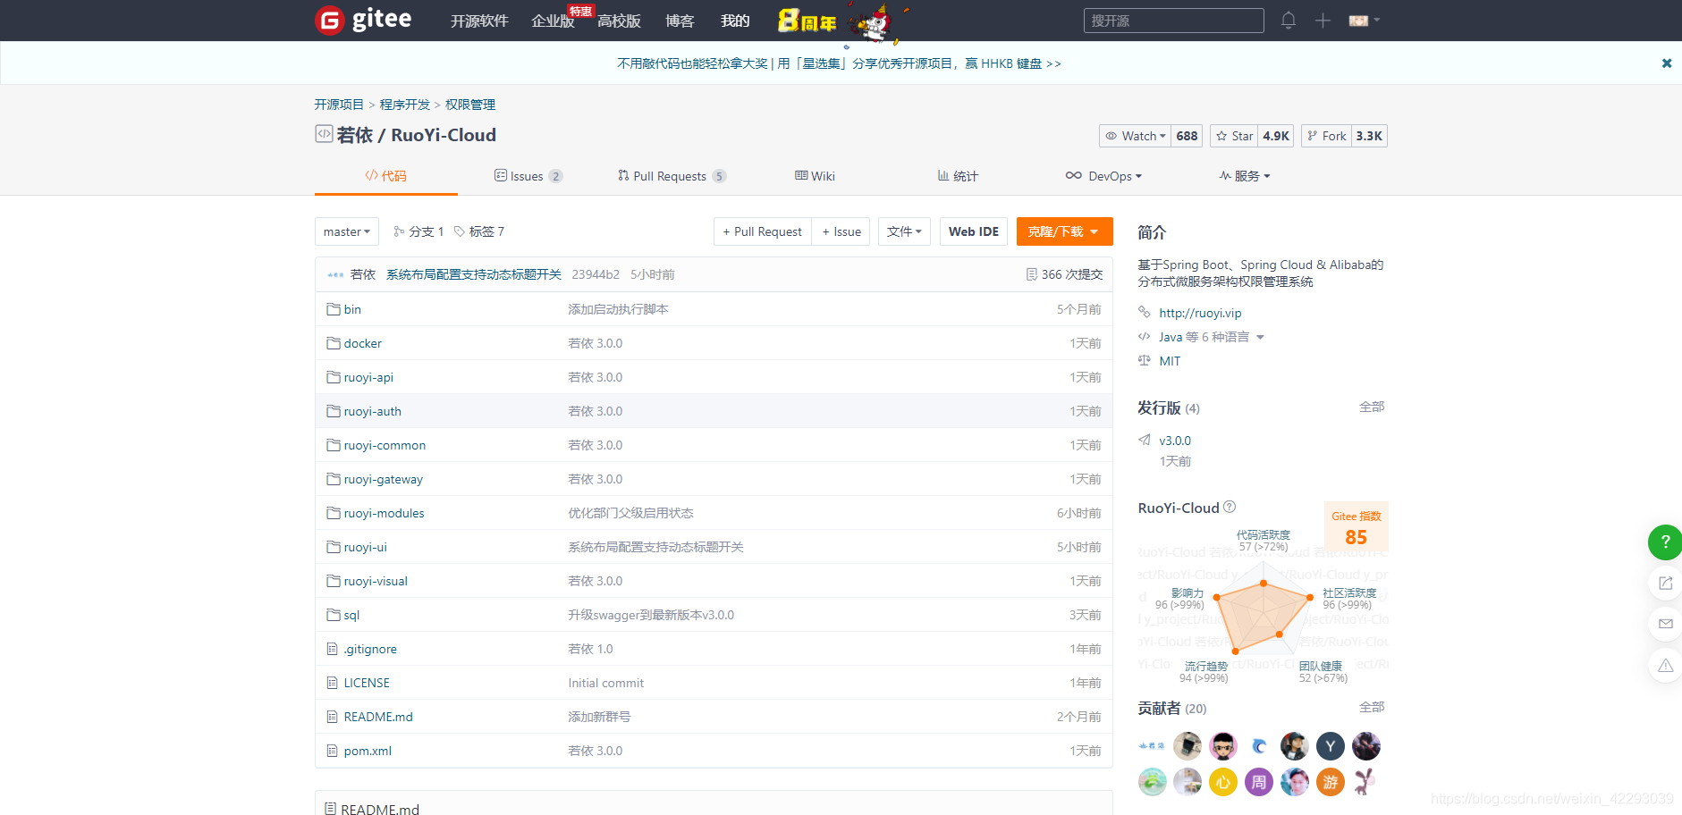The width and height of the screenshot is (1682, 815).
Task: Click the RuoYi-Cloud index help icon
Action: [x=1230, y=507]
